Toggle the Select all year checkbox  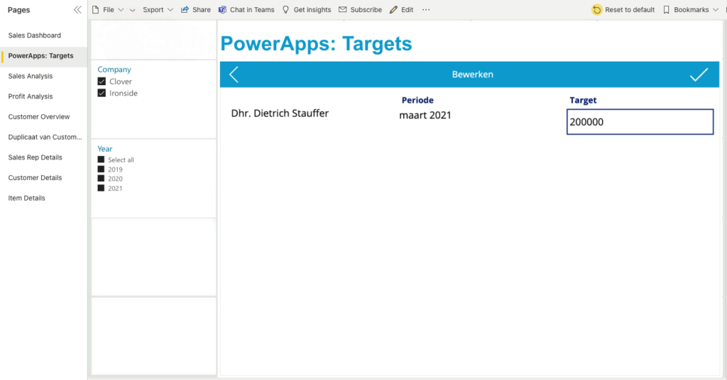click(x=101, y=160)
